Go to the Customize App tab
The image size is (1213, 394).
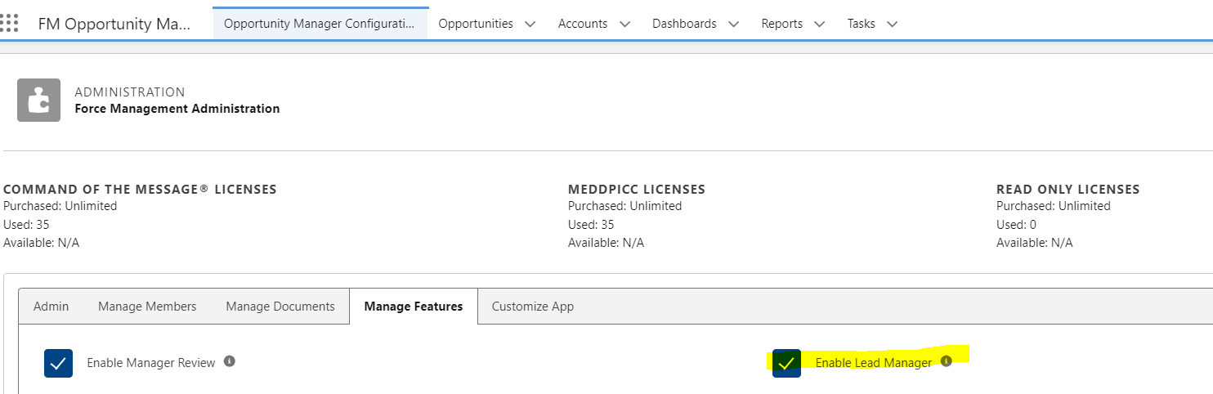[532, 307]
